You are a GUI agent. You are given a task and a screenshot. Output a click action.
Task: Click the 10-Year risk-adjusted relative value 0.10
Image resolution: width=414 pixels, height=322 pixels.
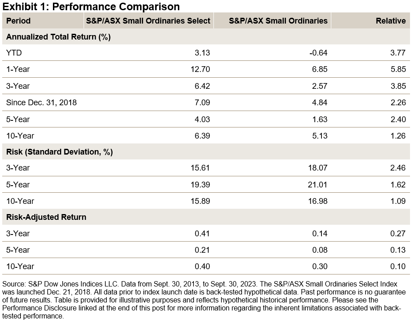(398, 266)
